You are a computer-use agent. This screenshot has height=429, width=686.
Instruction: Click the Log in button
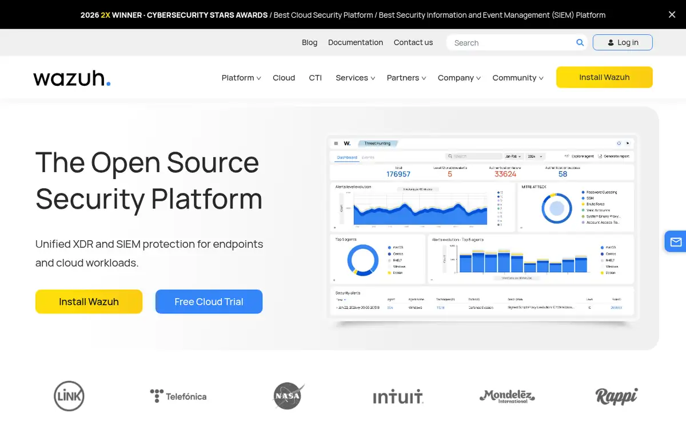click(623, 42)
